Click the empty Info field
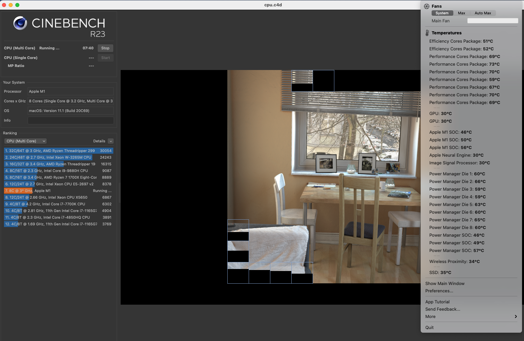This screenshot has height=341, width=524. coord(71,120)
